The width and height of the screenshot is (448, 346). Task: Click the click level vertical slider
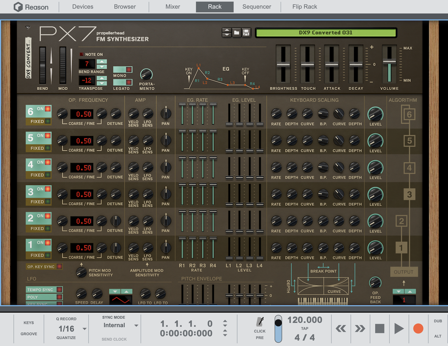[x=279, y=329]
